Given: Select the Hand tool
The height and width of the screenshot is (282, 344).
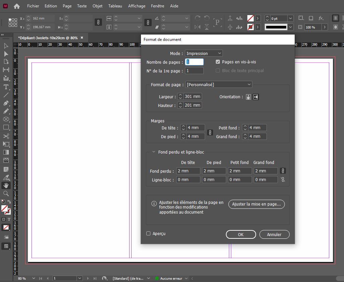Looking at the screenshot, I should (x=6, y=185).
